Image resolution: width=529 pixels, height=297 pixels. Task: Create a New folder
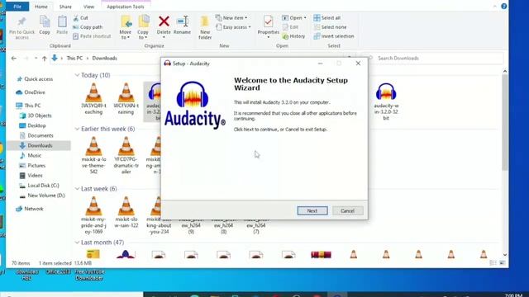[205, 27]
